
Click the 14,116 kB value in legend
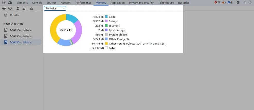[98, 44]
